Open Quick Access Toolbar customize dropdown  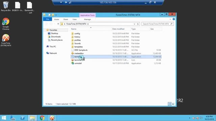56,15
